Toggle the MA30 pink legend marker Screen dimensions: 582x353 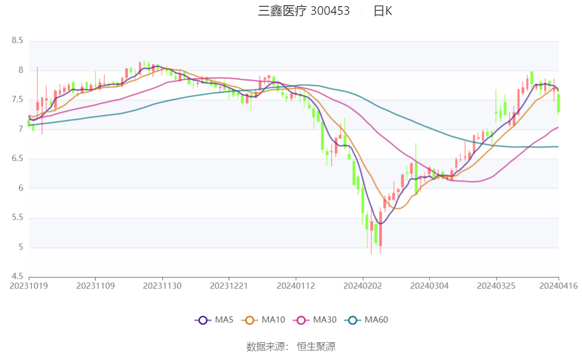pos(301,320)
